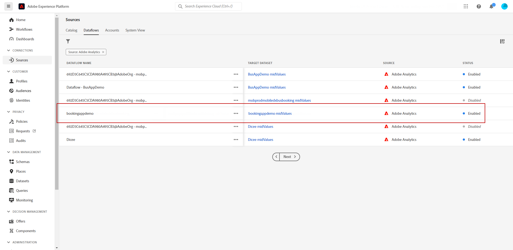
Task: Collapse the Privacy navigation section
Action: coord(9,112)
